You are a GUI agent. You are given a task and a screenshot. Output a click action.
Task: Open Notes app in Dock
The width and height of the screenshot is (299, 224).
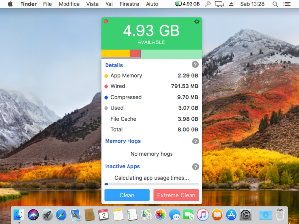(x=118, y=215)
